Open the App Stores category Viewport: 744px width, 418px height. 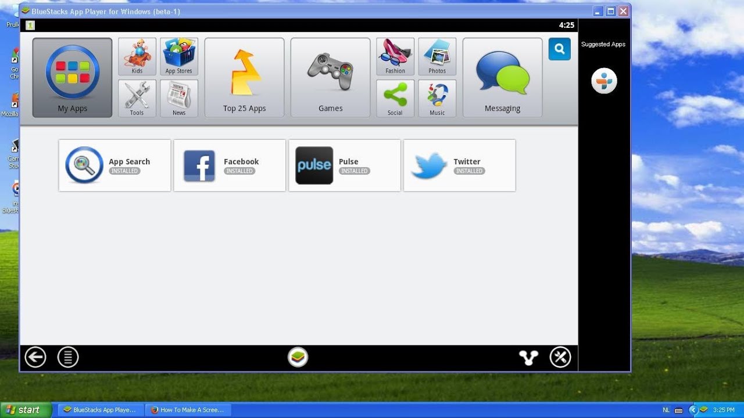(179, 57)
